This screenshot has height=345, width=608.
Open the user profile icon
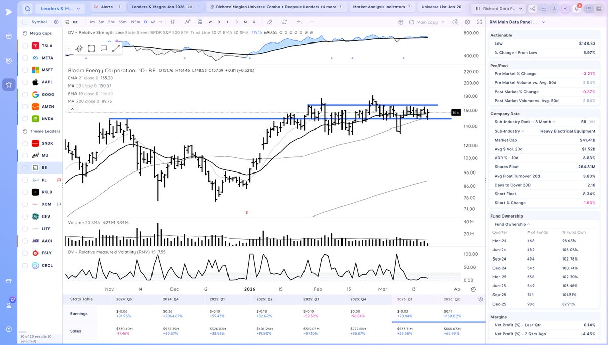(9, 305)
